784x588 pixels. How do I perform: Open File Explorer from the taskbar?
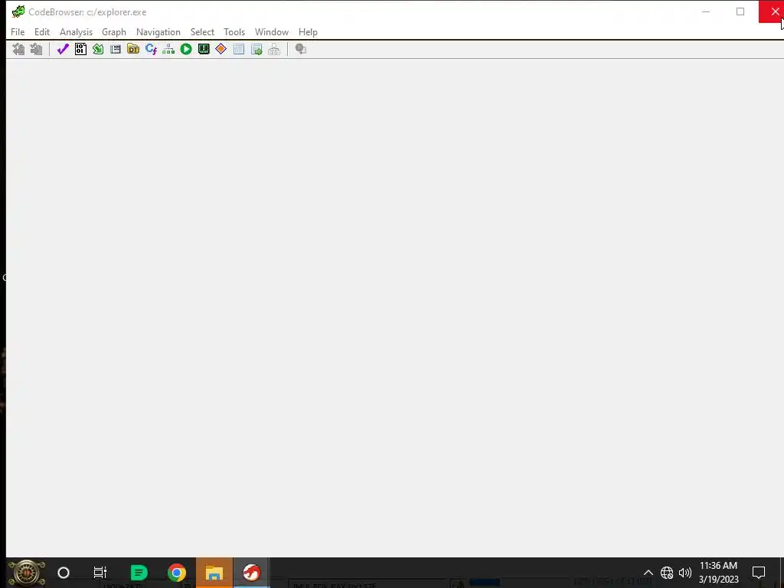tap(214, 573)
